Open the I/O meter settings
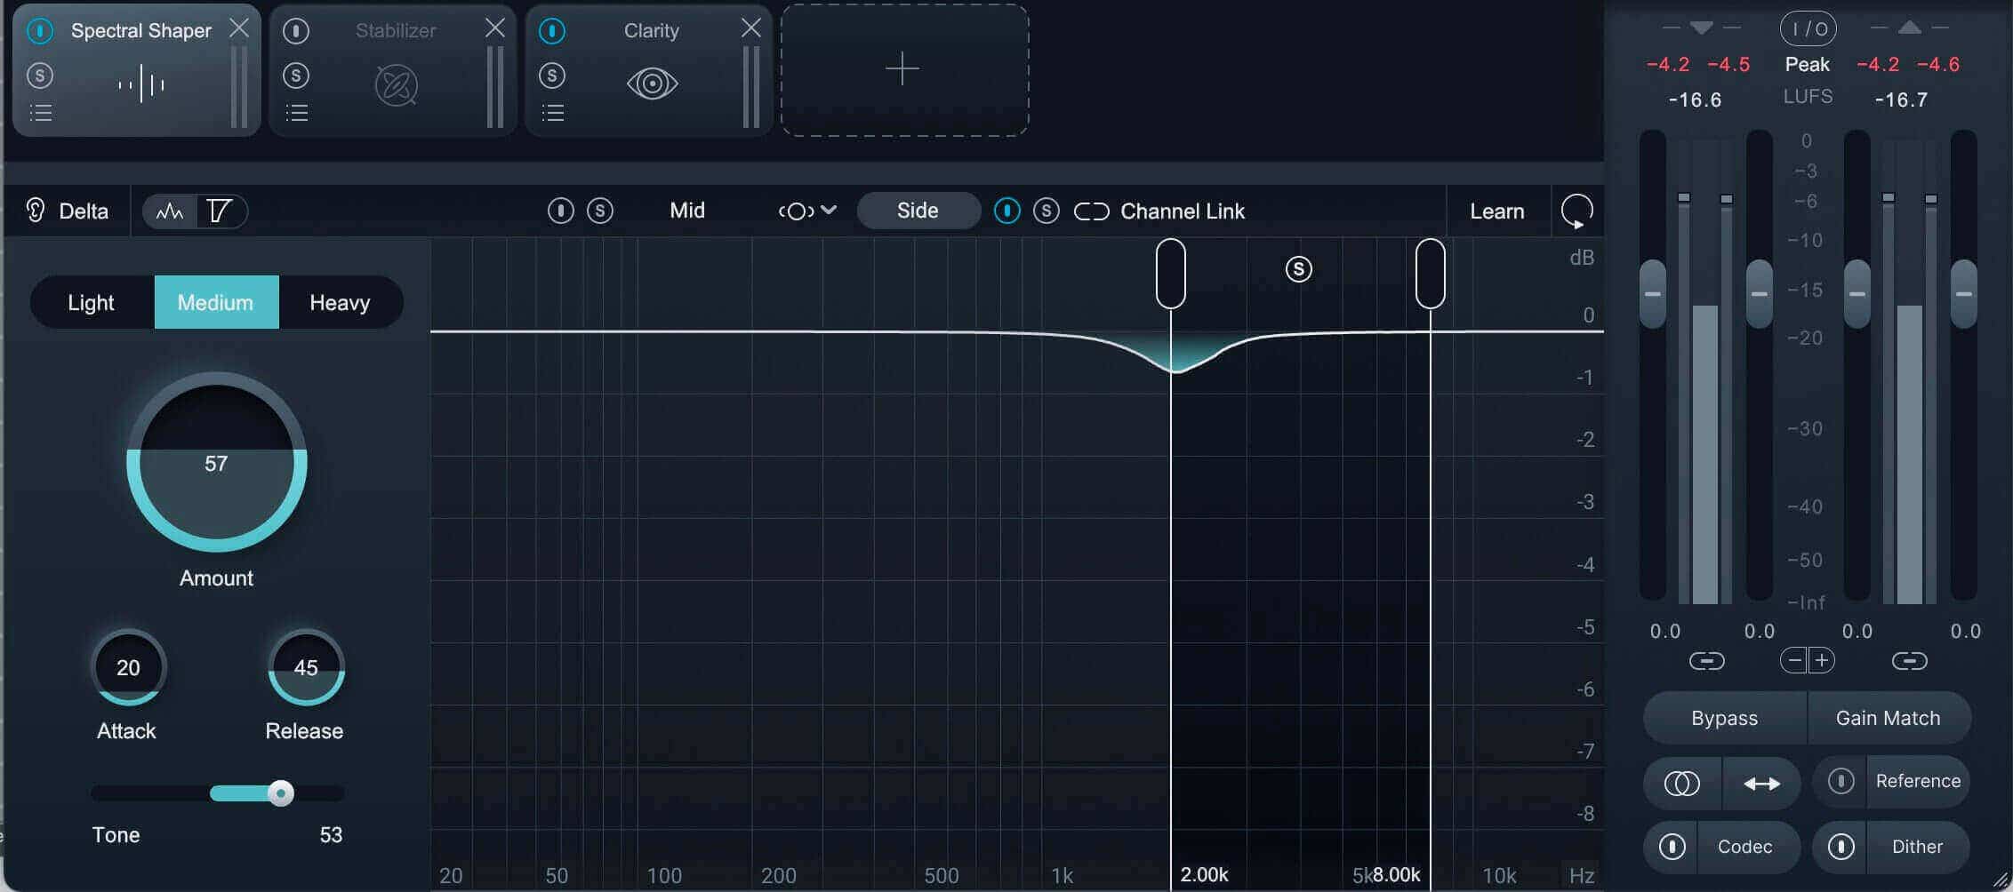2013x892 pixels. point(1808,29)
